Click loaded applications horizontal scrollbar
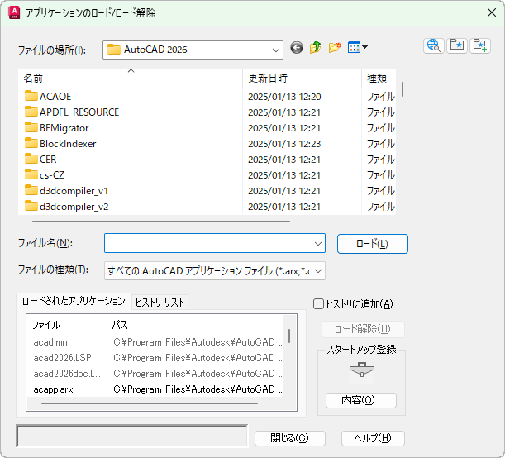The height and width of the screenshot is (458, 505). 150,403
